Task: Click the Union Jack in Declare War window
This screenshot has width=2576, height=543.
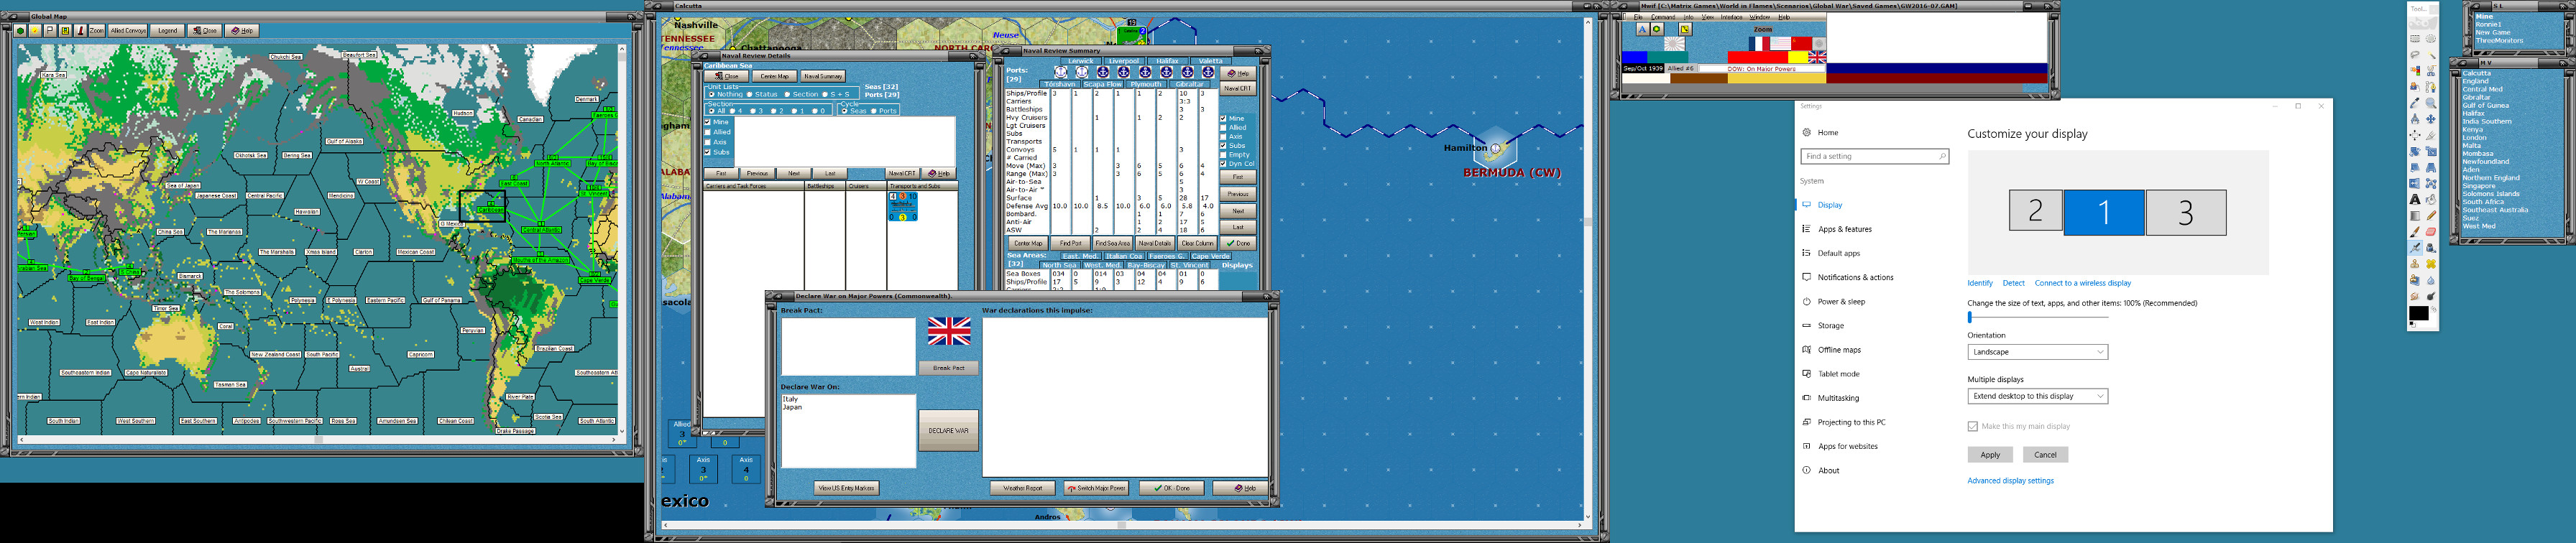Action: (x=949, y=331)
